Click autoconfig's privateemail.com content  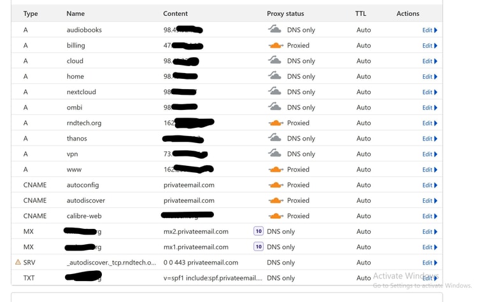(x=189, y=185)
